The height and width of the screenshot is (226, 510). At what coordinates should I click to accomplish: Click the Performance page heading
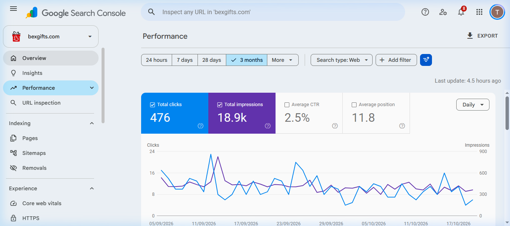coord(165,36)
